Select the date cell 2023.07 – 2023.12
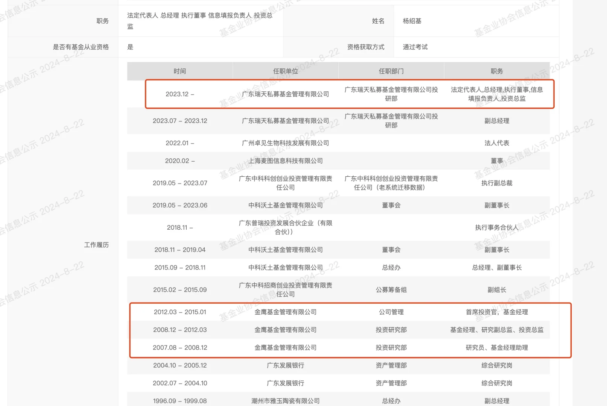Viewport: 607px width, 406px height. coord(180,121)
